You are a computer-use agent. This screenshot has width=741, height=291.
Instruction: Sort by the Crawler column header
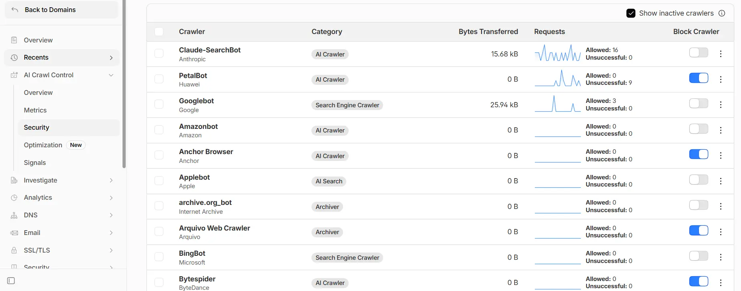(192, 32)
